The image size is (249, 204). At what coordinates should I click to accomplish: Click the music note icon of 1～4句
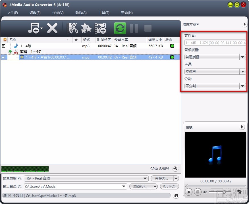pos(16,46)
